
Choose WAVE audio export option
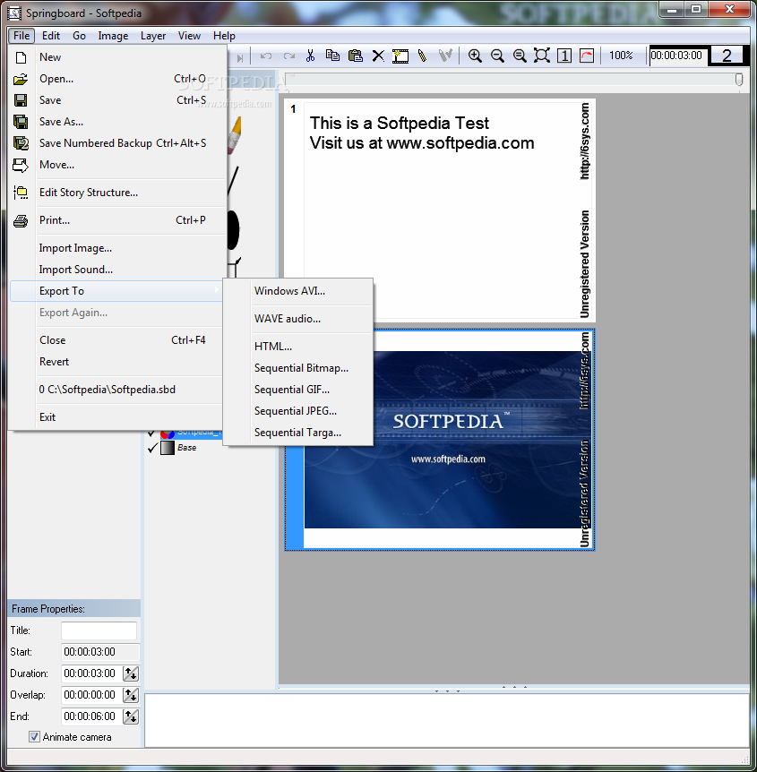point(298,319)
